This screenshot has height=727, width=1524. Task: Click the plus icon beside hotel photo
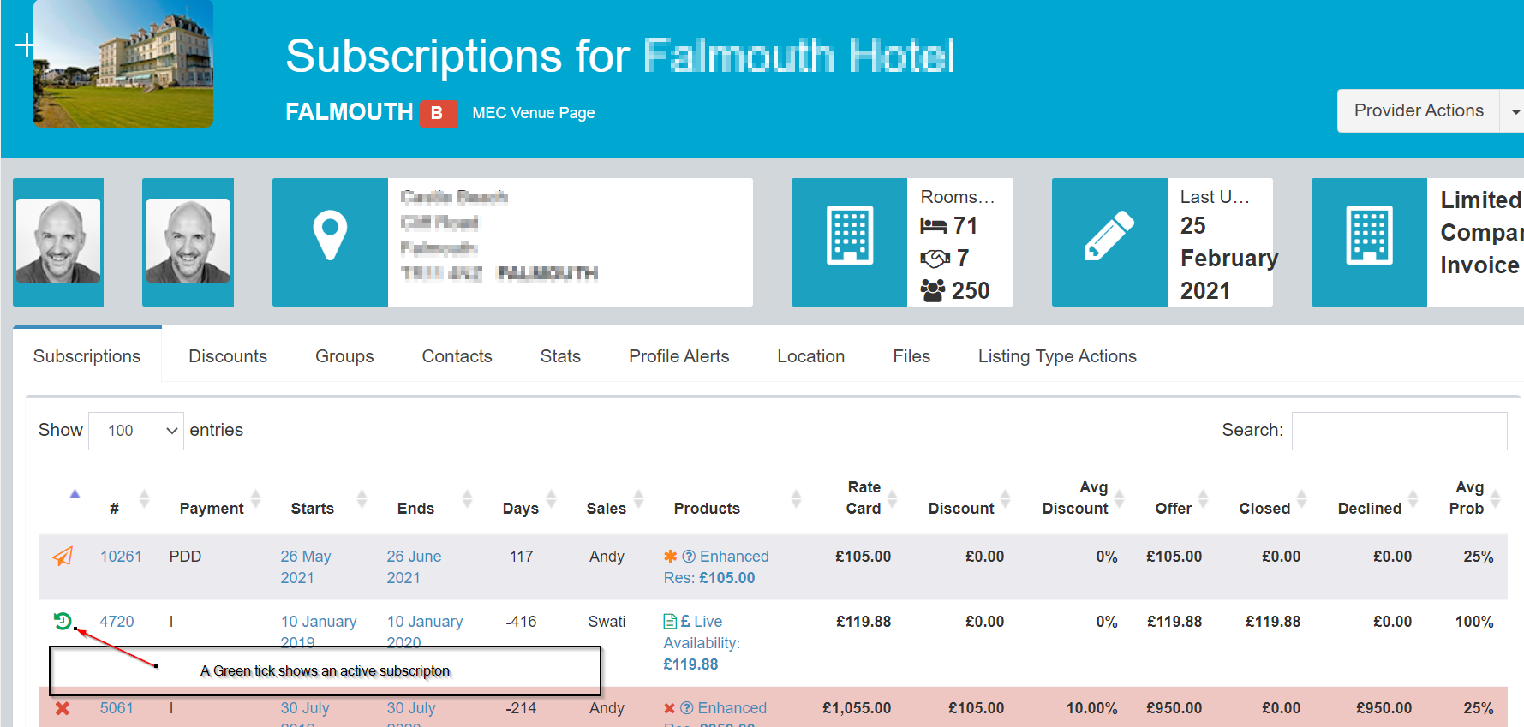coord(26,45)
